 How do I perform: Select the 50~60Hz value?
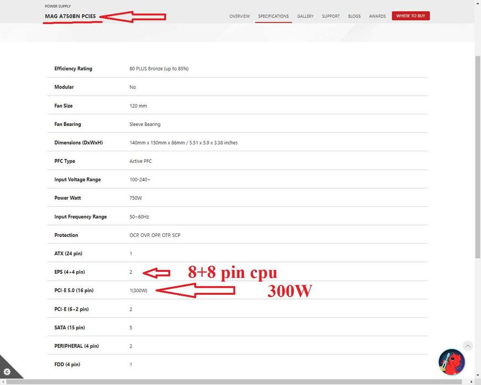tap(139, 217)
